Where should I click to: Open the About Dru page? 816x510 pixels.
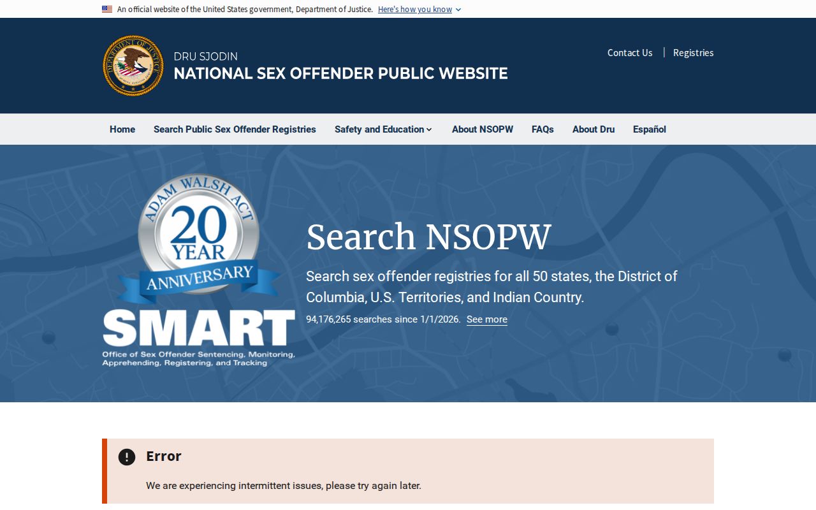click(594, 129)
